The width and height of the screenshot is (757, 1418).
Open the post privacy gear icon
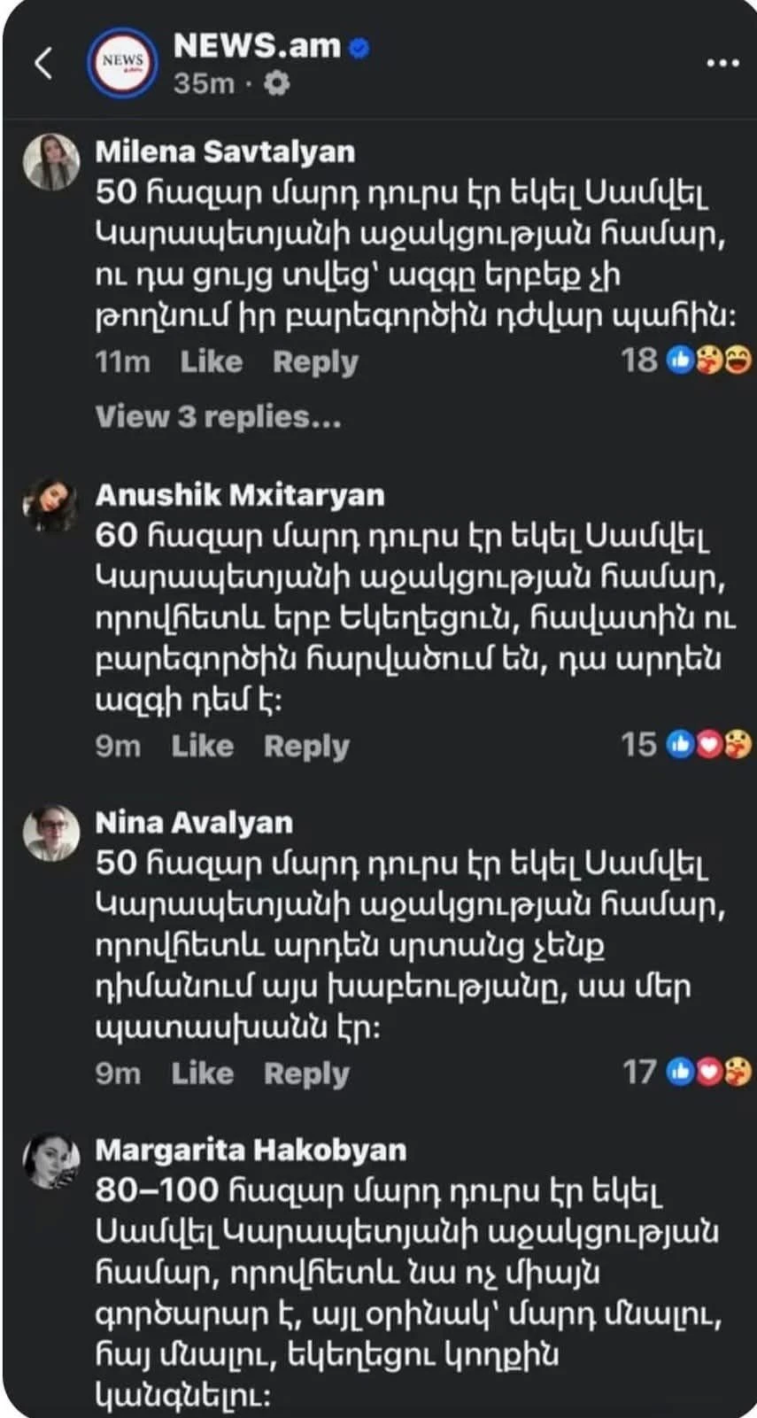277,83
